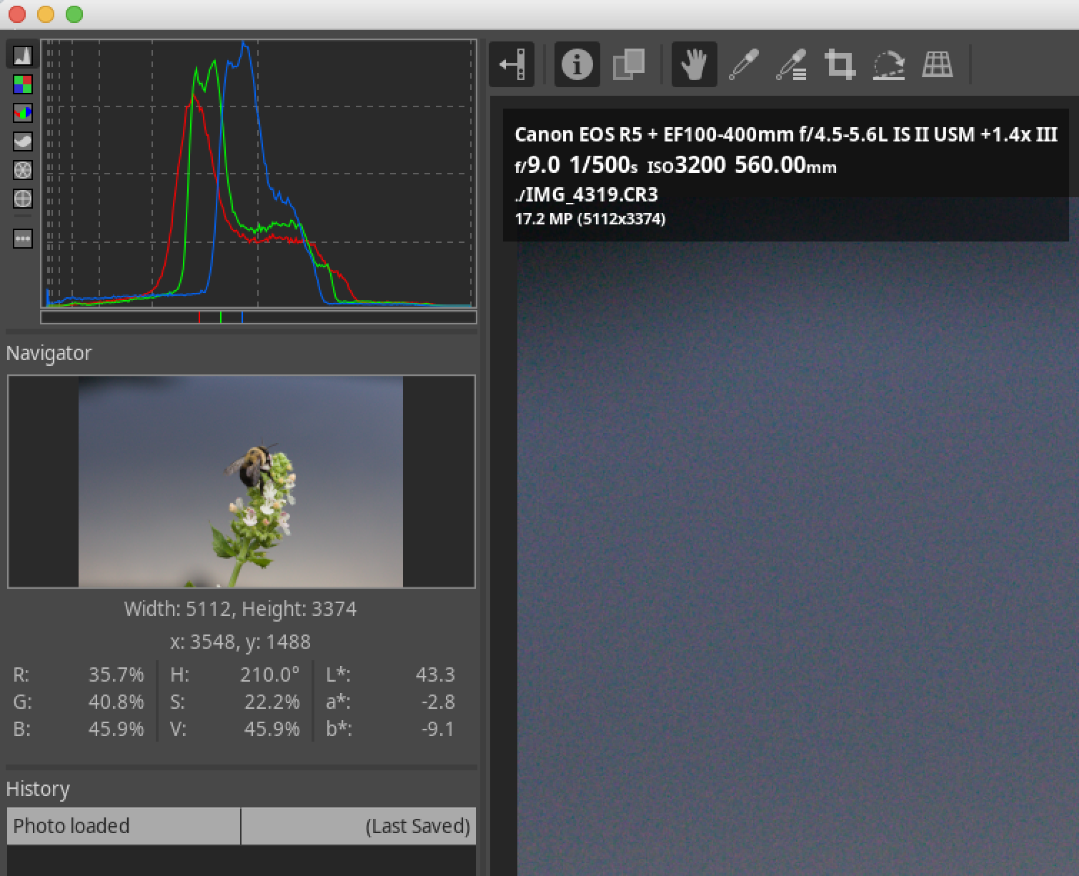Screen dimensions: 1079x876
Task: Pick the spot white balance eyedropper
Action: point(743,65)
